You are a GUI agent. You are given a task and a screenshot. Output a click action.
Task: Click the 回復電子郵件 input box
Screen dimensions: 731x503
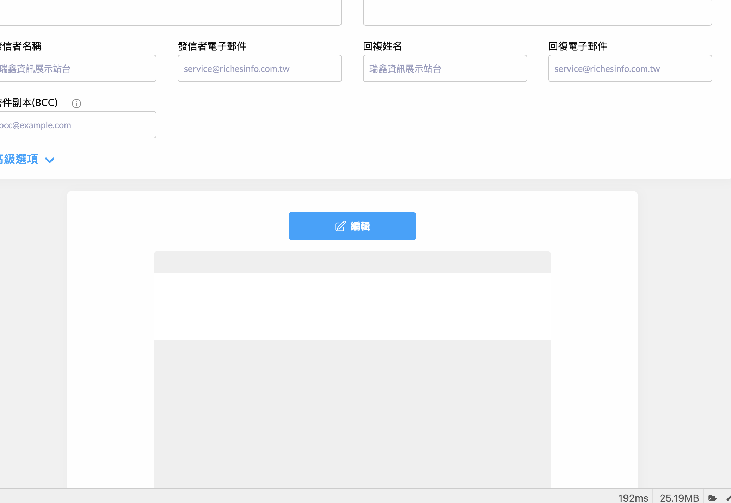630,68
